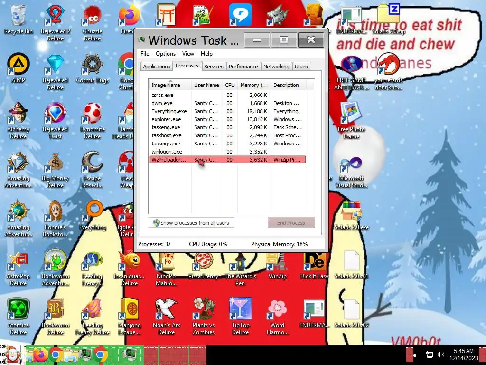
Task: Open AstroPop Deluxe shortcut
Action: point(19,268)
